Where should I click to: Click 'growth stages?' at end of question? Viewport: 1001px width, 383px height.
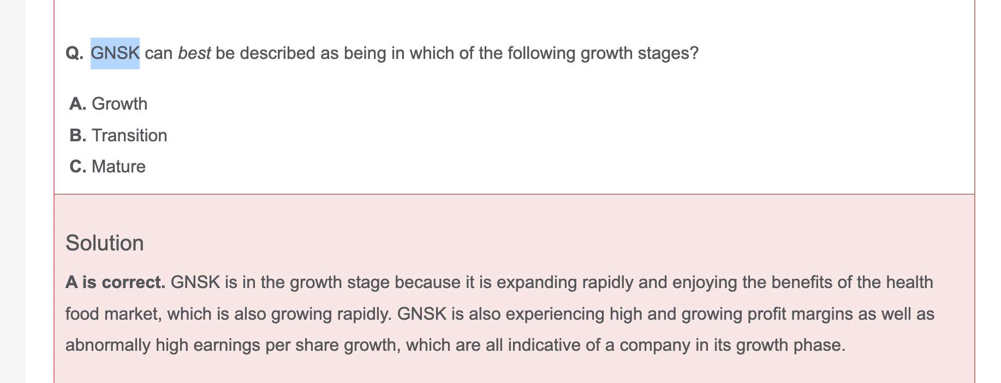pyautogui.click(x=639, y=53)
